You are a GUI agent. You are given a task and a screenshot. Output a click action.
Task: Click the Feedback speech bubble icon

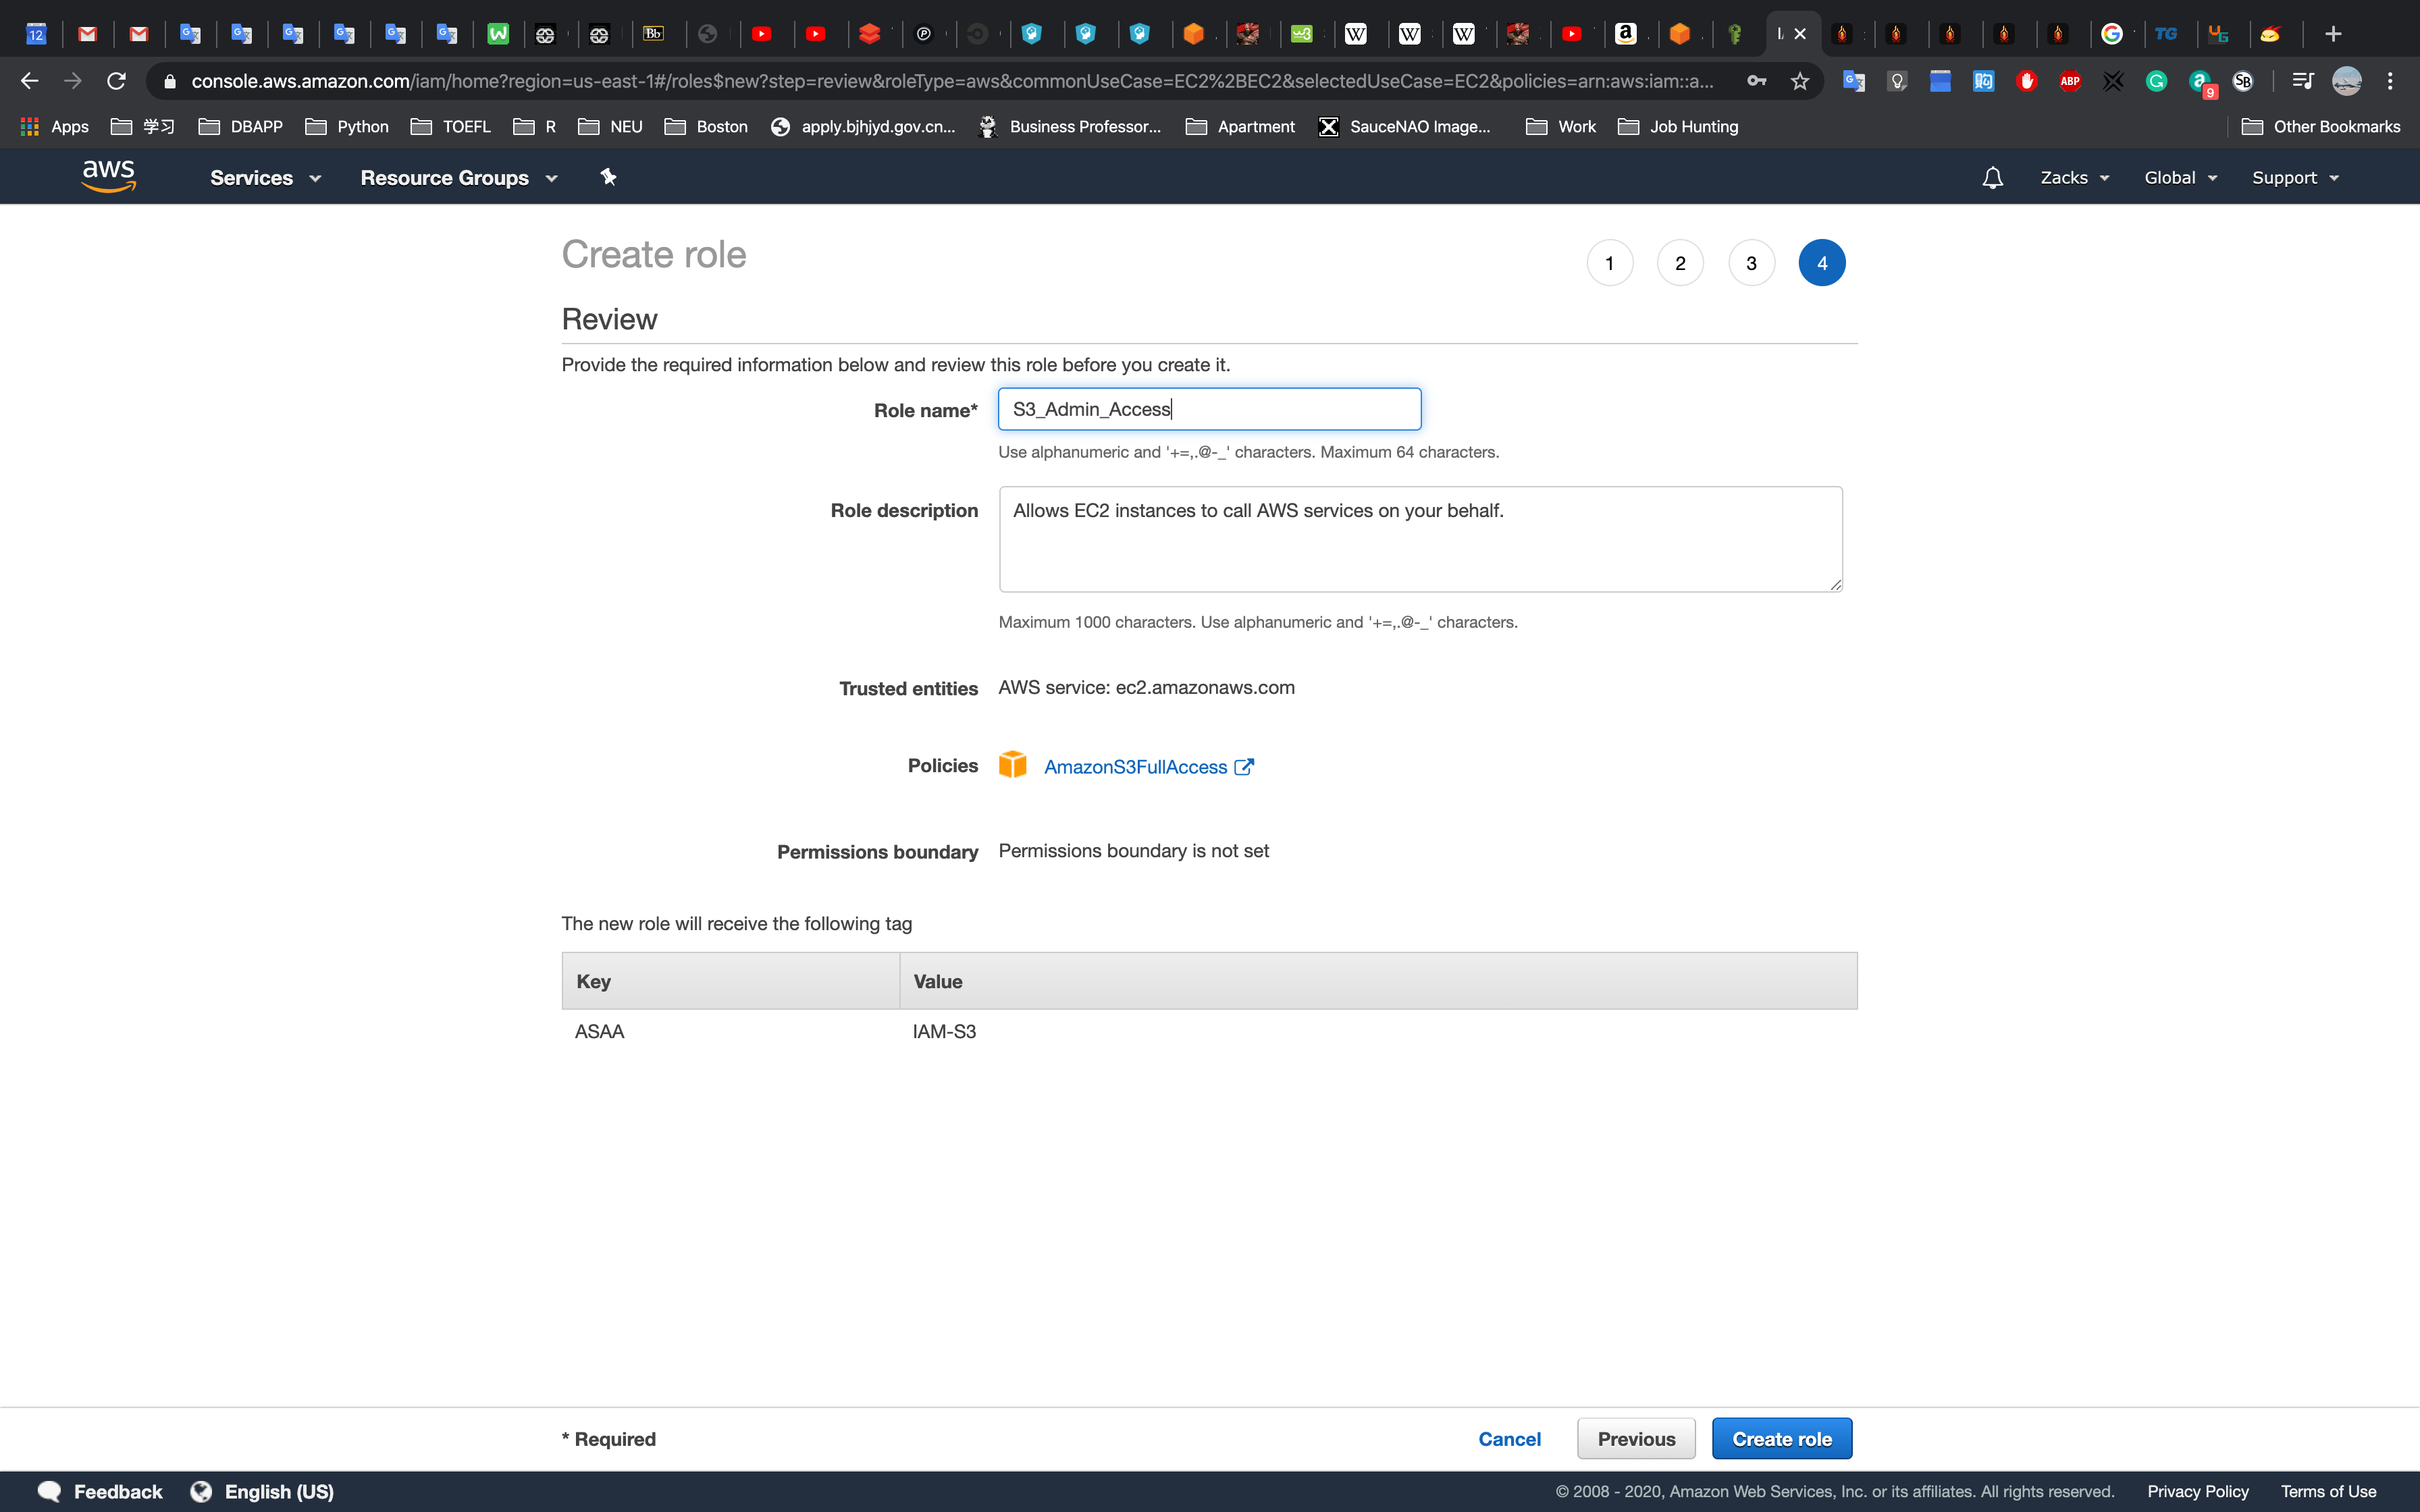[x=49, y=1491]
